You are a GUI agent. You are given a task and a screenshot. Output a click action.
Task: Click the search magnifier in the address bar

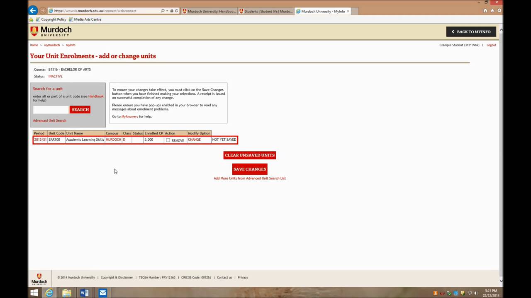[x=163, y=11]
